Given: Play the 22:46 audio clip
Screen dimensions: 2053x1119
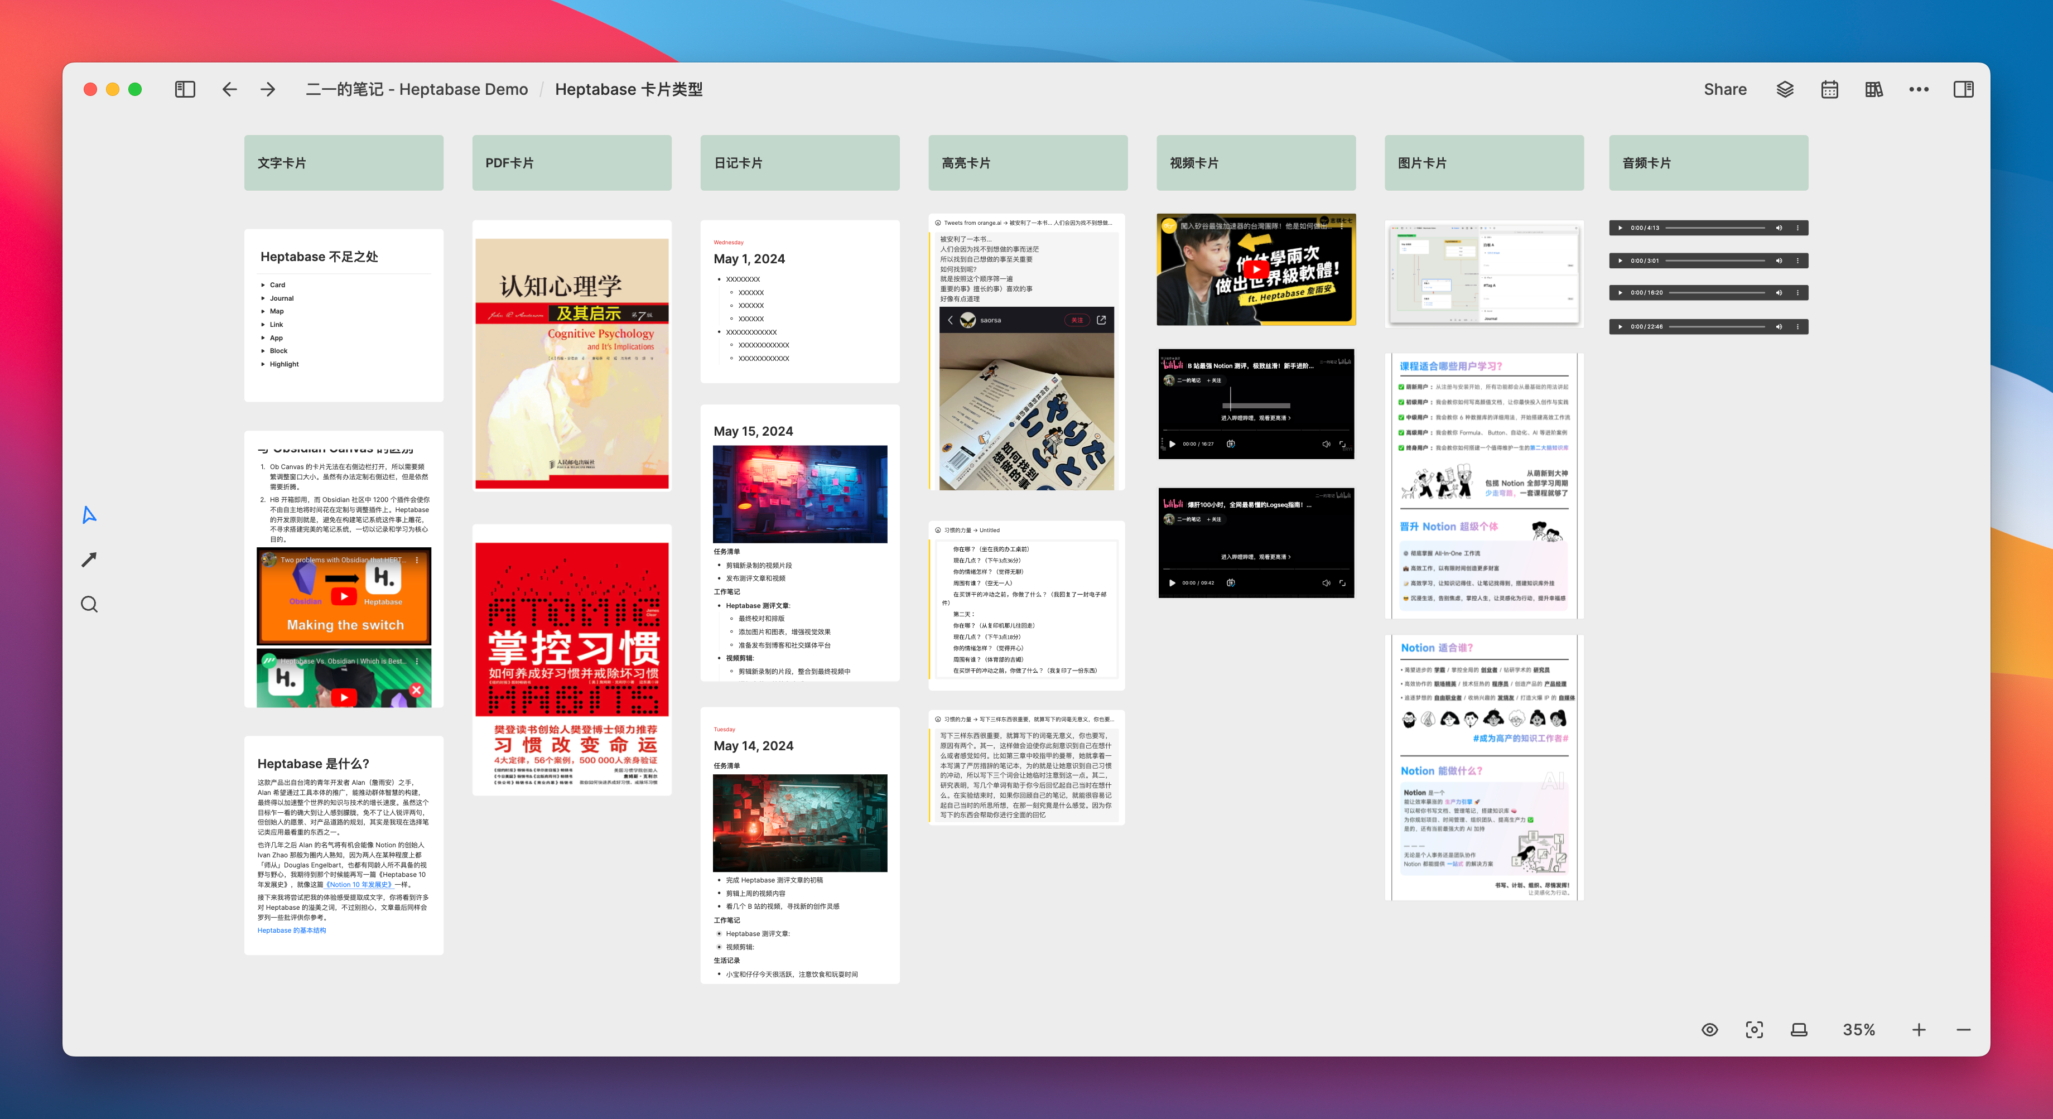Looking at the screenshot, I should [x=1620, y=327].
